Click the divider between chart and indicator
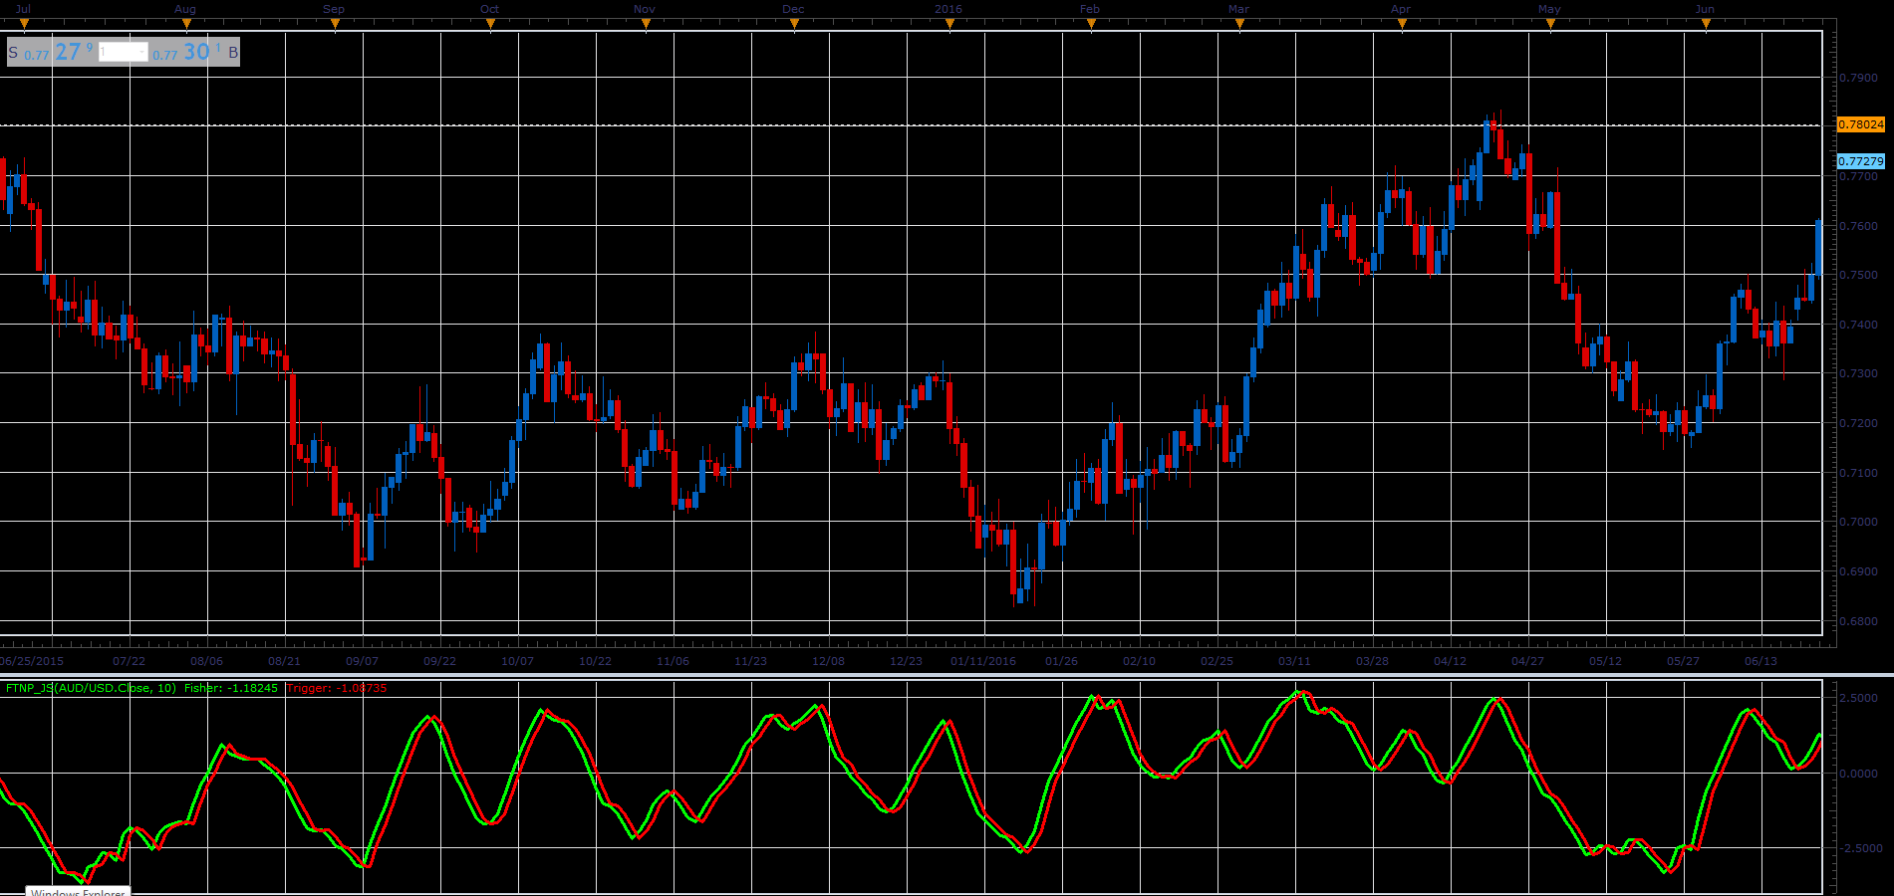Viewport: 1894px width, 896px height. click(947, 675)
